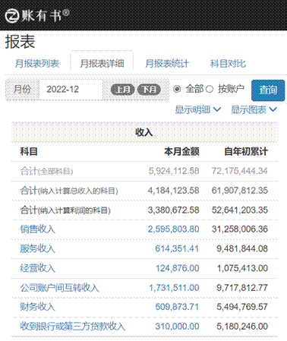Screen dimensions: 287x341
Task: Open the 财务收入 subject link
Action: click(x=38, y=307)
